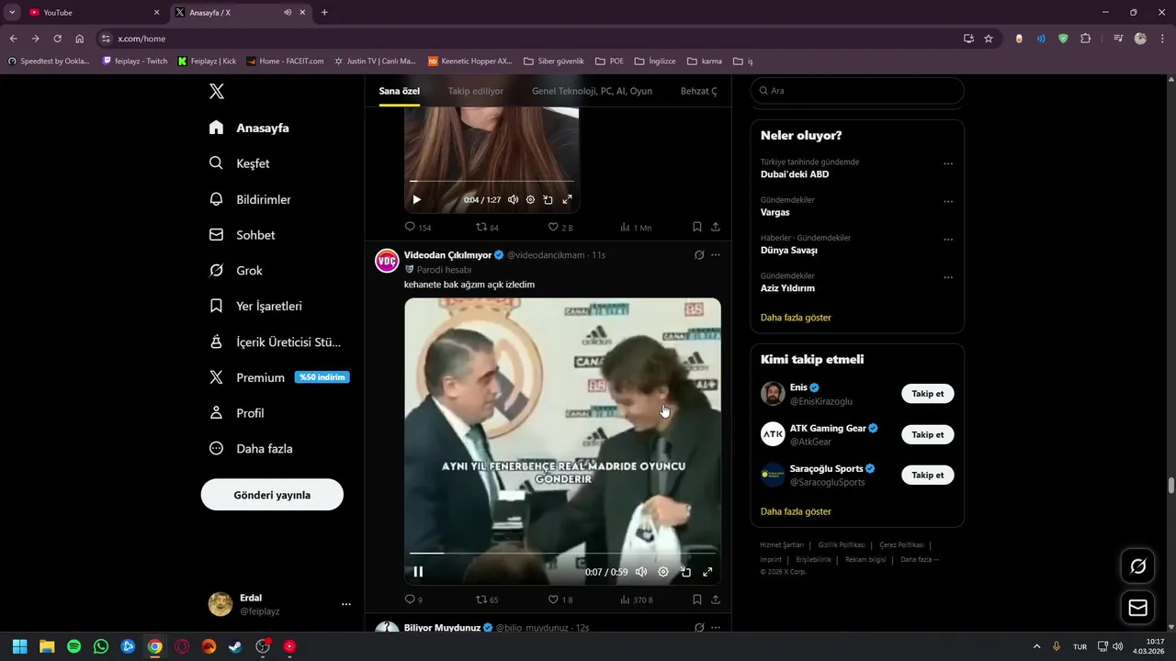Open options for Dünya Savaşı trend

point(948,240)
